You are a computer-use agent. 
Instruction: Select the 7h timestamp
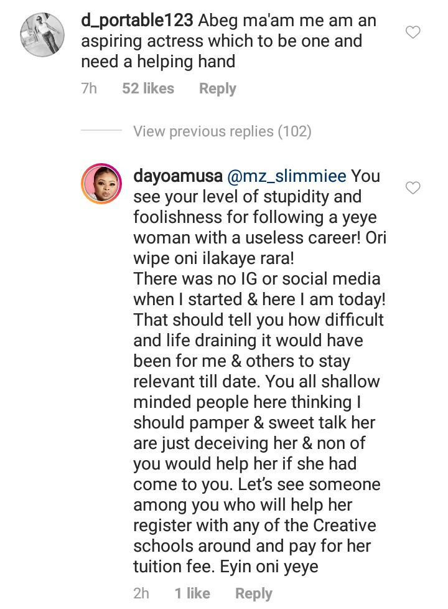[x=89, y=88]
